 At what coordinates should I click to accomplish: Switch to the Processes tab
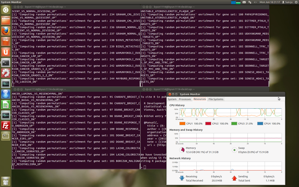click(x=185, y=99)
